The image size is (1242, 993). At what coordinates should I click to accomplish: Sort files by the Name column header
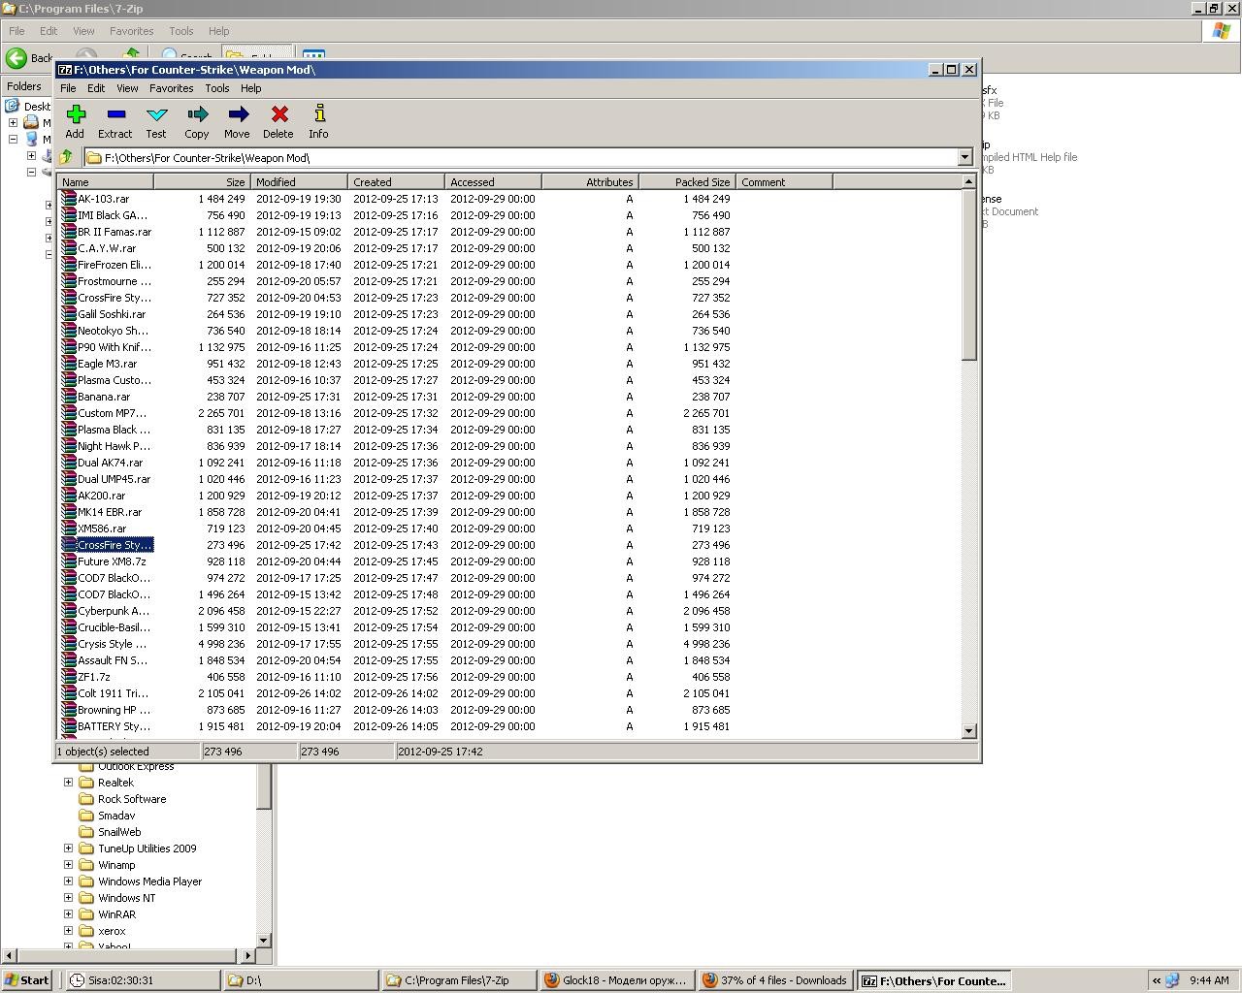[x=105, y=182]
